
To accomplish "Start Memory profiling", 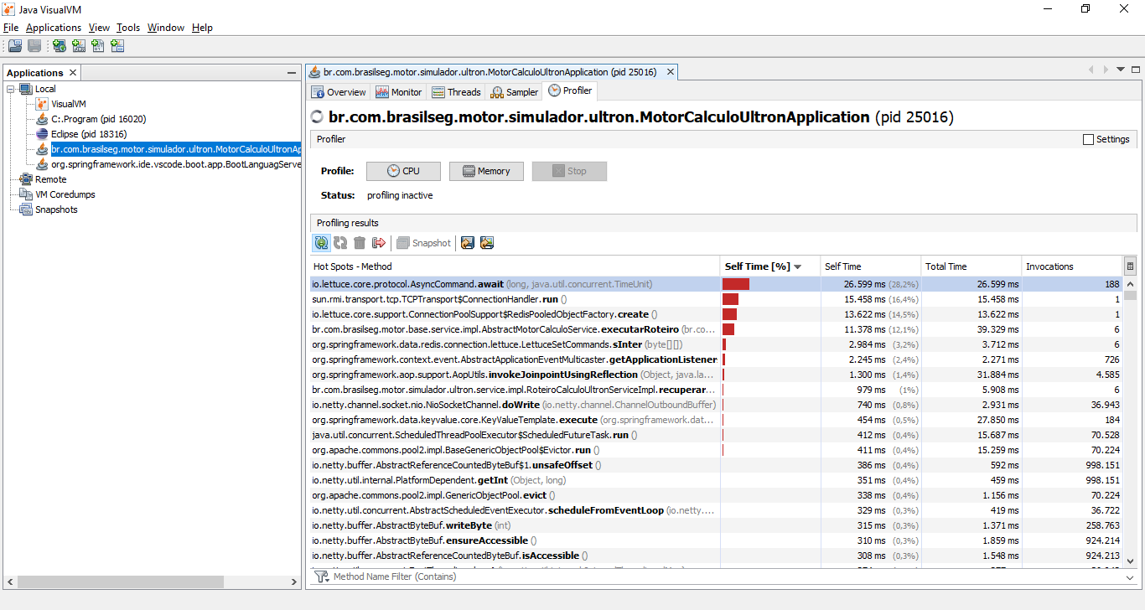I will tap(486, 171).
